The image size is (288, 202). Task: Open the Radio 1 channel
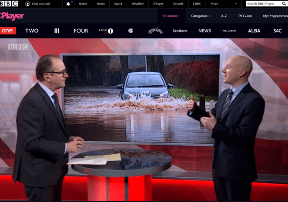click(106, 31)
